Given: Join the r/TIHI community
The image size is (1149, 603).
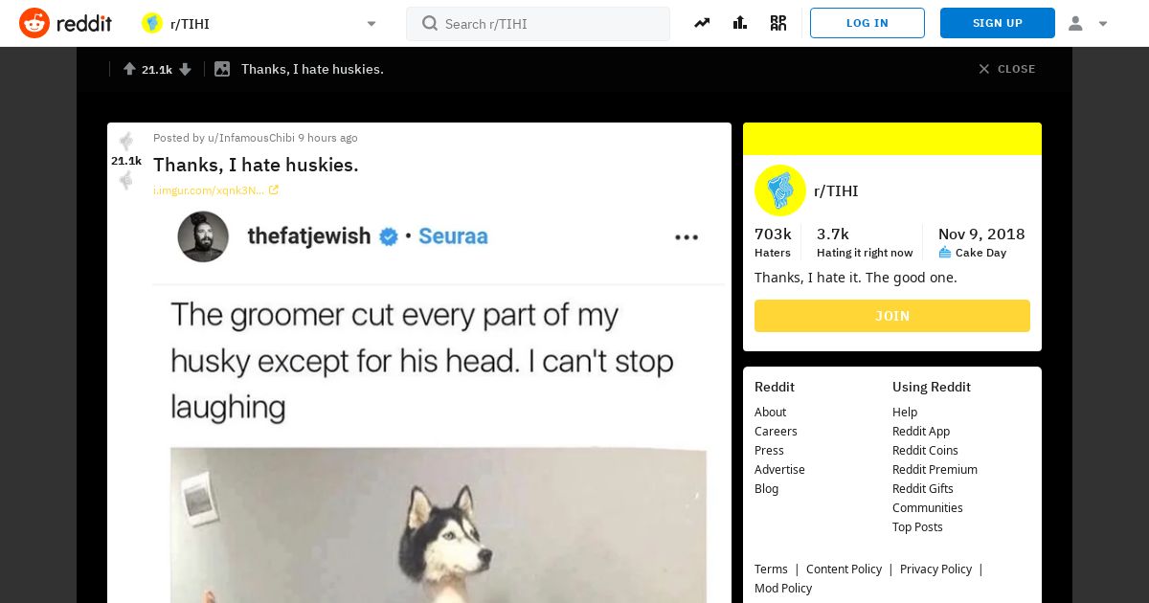Looking at the screenshot, I should click(892, 316).
